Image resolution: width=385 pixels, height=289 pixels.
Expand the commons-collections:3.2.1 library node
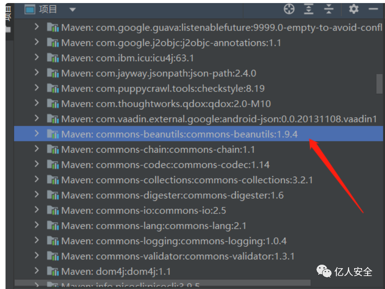(x=36, y=179)
